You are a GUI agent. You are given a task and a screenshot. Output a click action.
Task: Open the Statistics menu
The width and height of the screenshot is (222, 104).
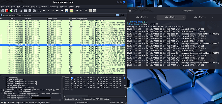(43, 6)
